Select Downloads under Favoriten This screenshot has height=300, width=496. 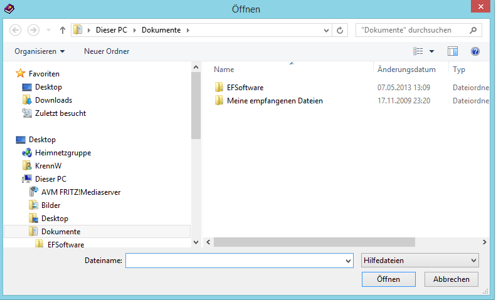coord(53,100)
